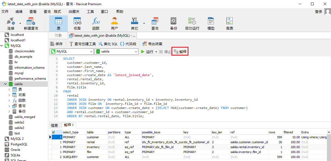Click 登录 (Sign in) at top right
The image size is (331, 161).
coord(319,12)
